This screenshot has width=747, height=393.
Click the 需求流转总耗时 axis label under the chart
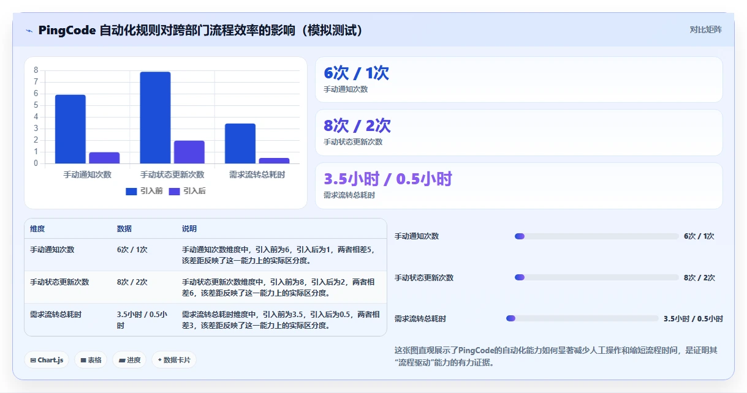click(257, 174)
